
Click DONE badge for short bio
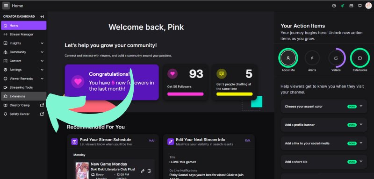tap(352, 162)
